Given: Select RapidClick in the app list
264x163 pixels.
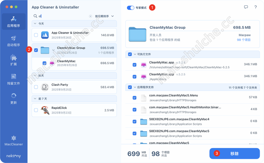Looking at the screenshot, I should [74, 110].
